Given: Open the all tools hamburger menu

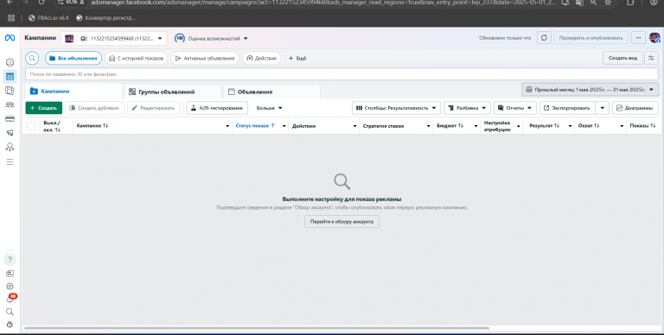Looking at the screenshot, I should 10,162.
